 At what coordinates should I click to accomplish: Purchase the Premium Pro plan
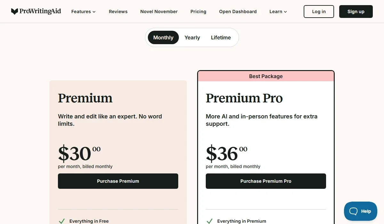[266, 181]
